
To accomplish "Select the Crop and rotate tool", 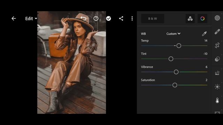I will 217,45.
